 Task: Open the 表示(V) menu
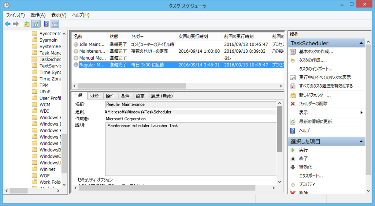[59, 15]
